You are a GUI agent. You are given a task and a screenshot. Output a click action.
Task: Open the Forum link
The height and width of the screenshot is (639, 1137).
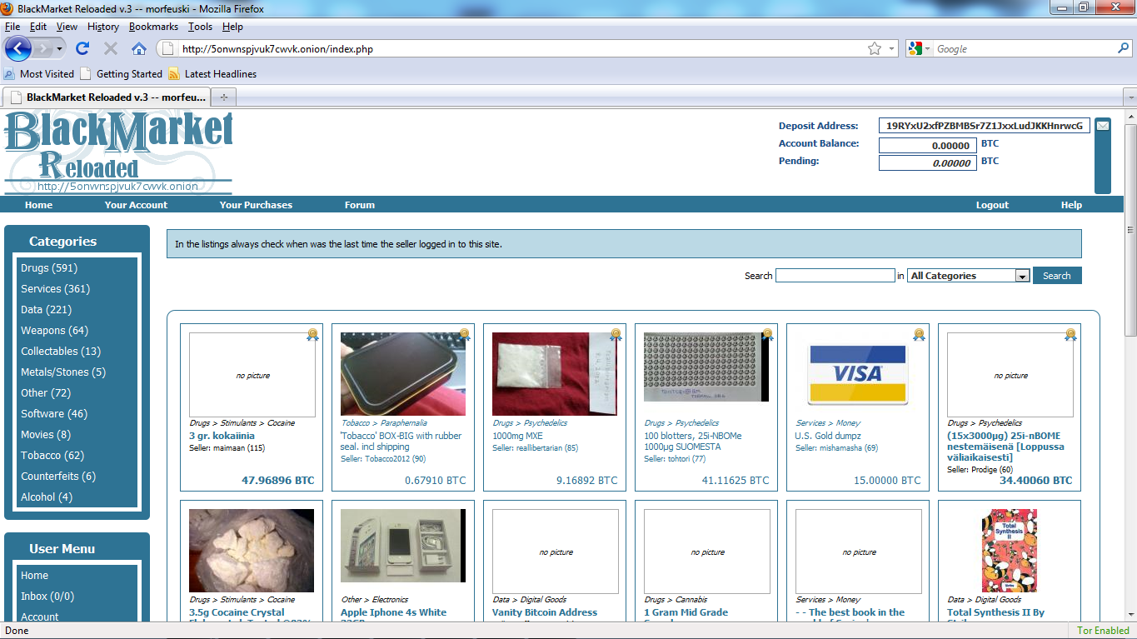(360, 205)
